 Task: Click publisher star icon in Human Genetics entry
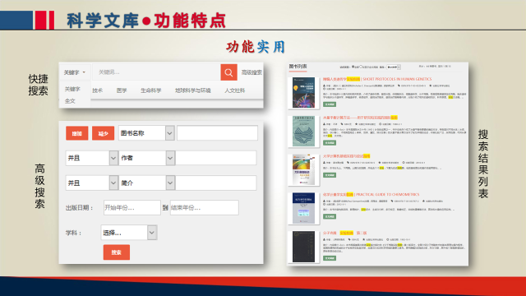(431, 86)
